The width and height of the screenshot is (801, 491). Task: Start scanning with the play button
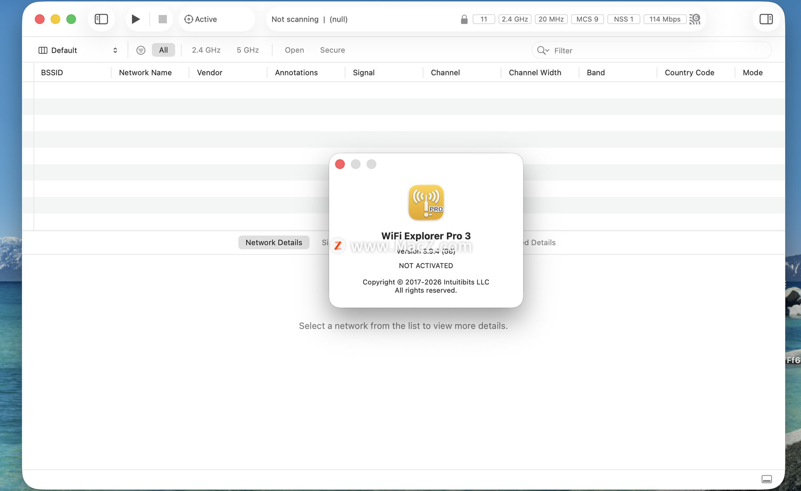tap(136, 19)
